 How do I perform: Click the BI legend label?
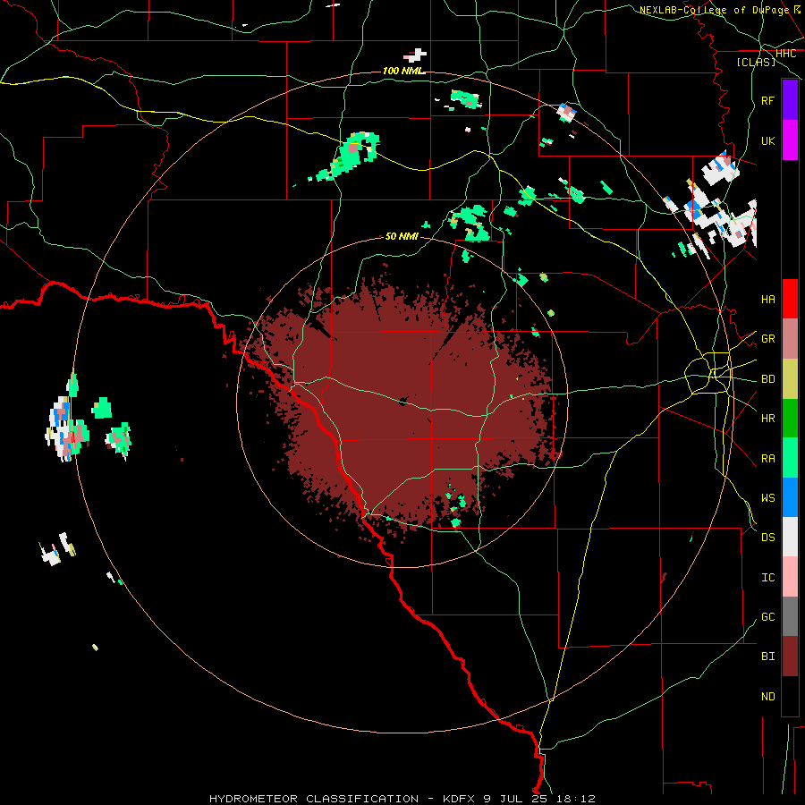pos(768,657)
